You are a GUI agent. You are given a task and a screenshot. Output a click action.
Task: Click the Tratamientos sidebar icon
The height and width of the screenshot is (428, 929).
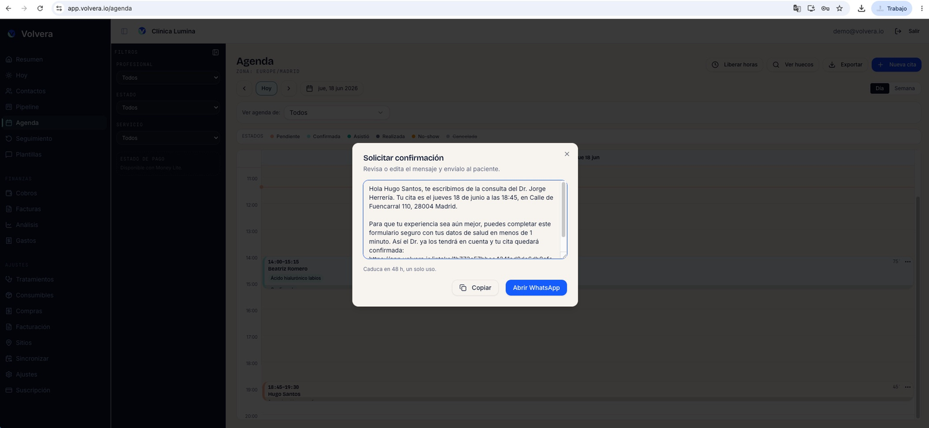(9, 279)
